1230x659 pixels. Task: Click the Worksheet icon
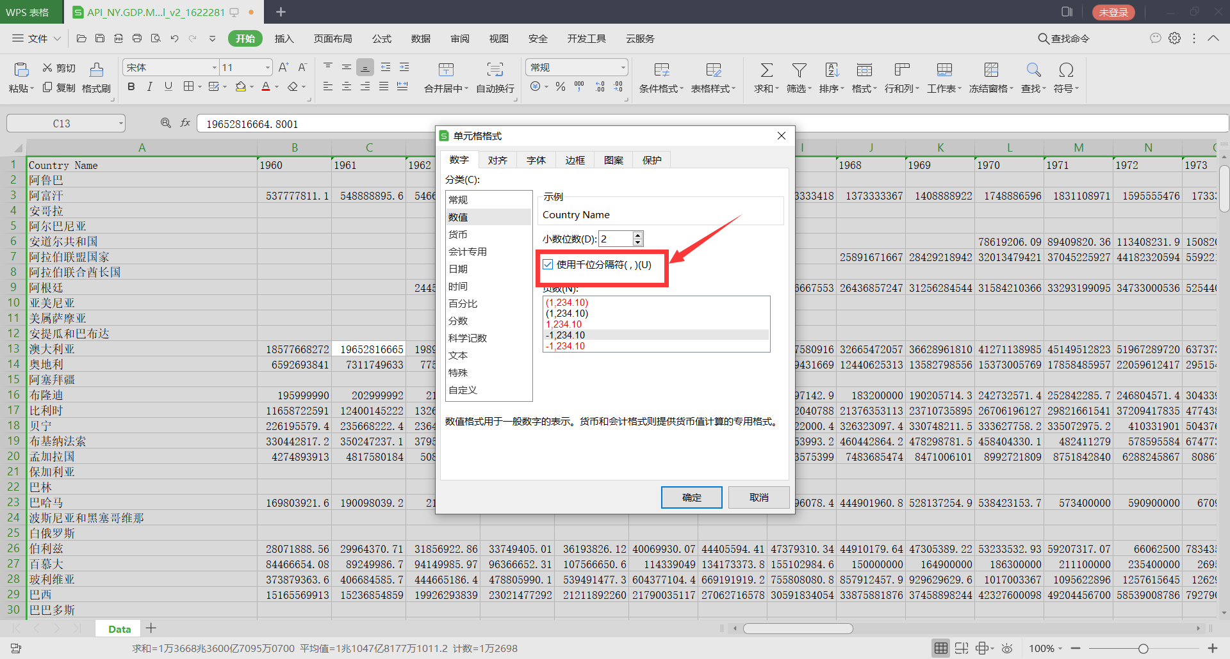(x=944, y=70)
